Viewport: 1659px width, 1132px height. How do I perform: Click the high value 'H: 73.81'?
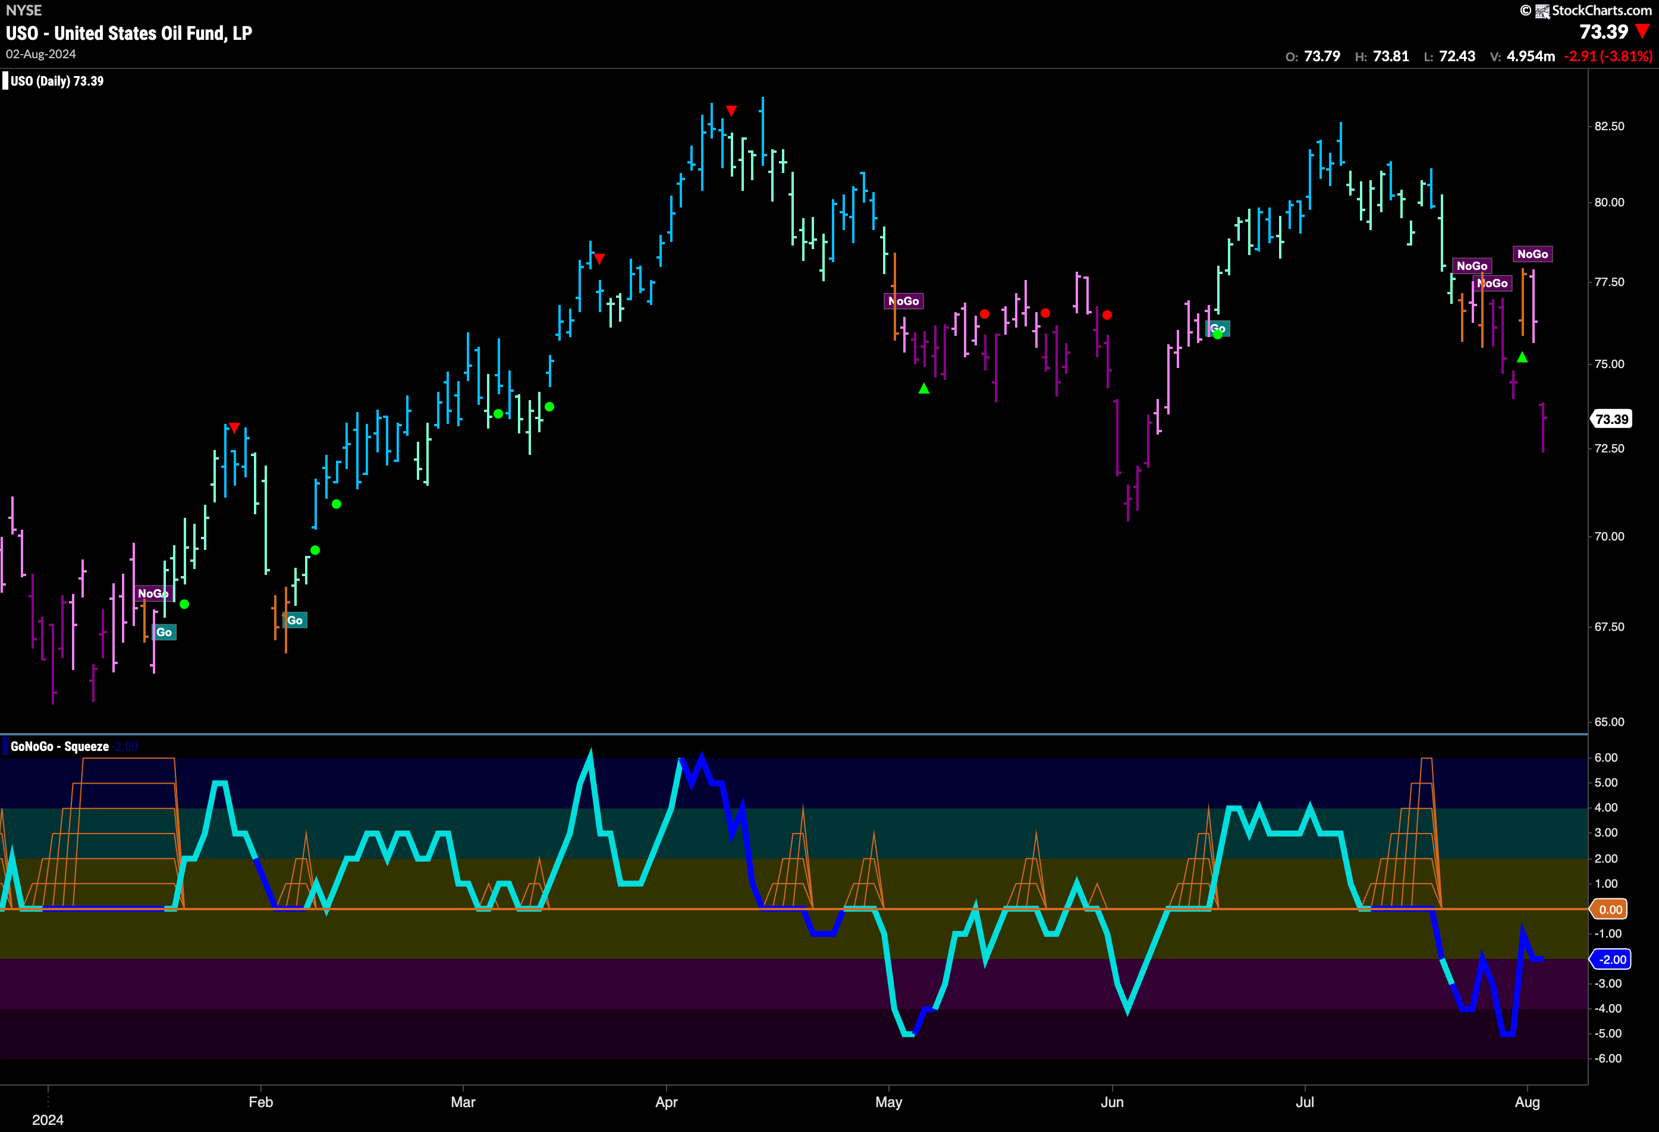(x=1382, y=56)
